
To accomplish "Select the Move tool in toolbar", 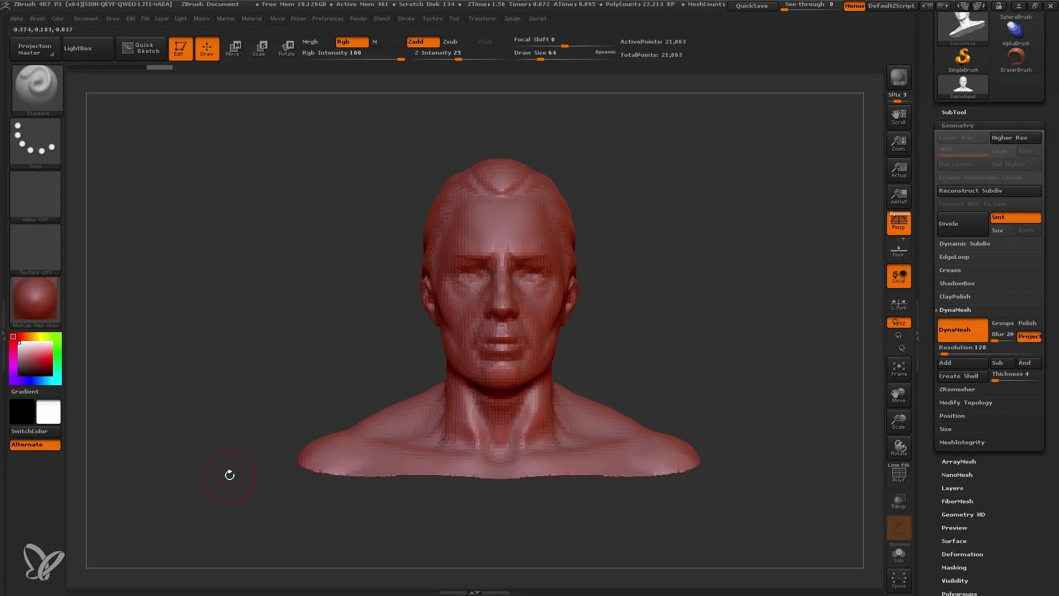I will [x=232, y=47].
